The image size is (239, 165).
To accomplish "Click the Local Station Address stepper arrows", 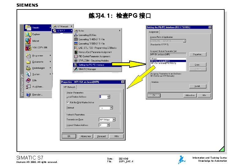I will (x=108, y=97).
